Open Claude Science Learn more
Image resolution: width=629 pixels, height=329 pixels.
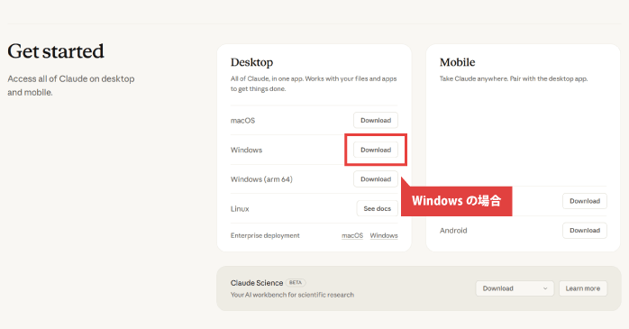[583, 288]
